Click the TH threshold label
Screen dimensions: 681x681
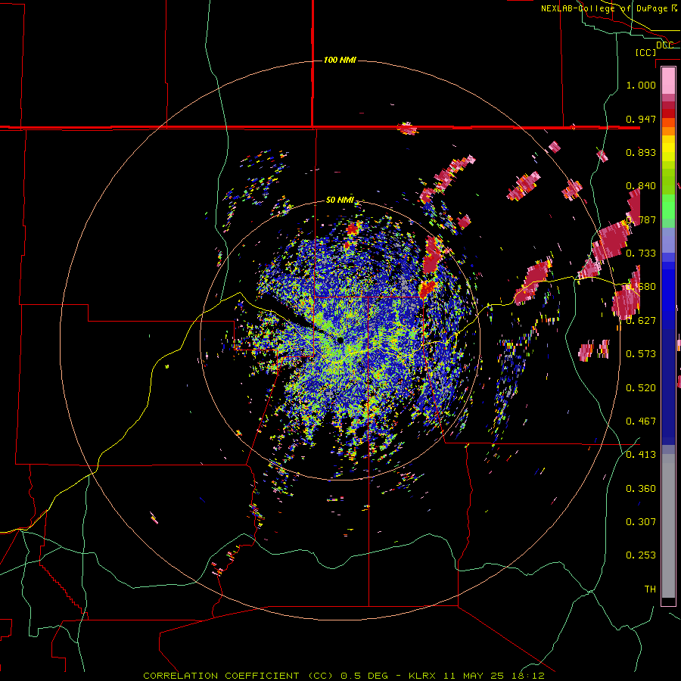pyautogui.click(x=650, y=589)
